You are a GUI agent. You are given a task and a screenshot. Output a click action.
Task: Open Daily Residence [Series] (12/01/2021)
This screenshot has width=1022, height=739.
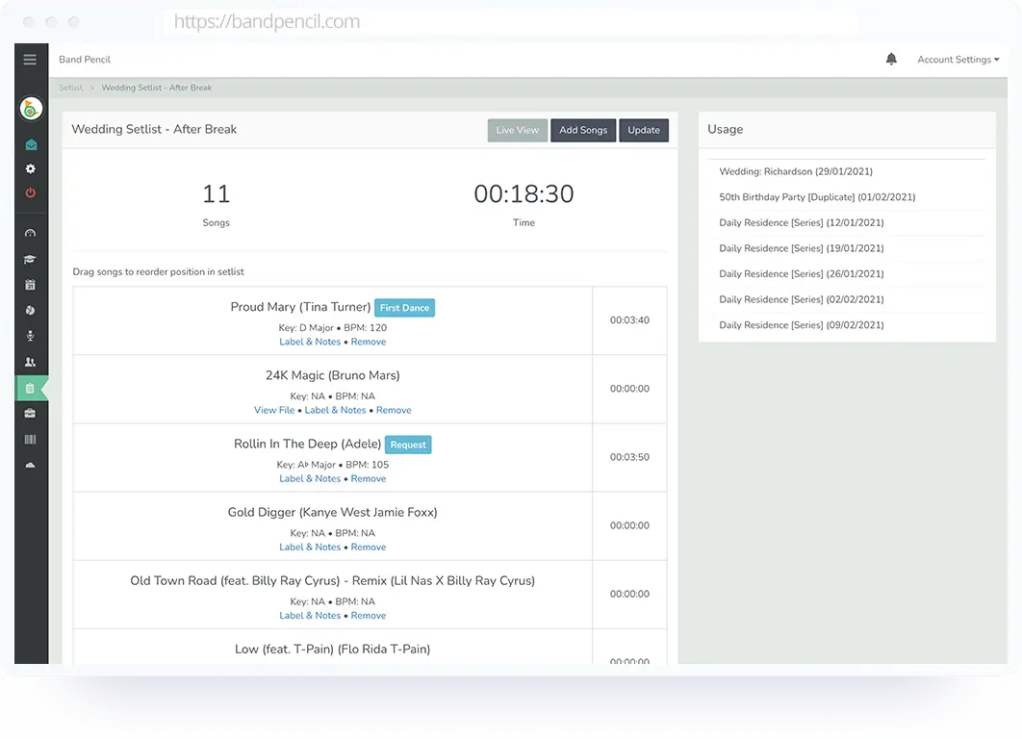[x=802, y=222]
